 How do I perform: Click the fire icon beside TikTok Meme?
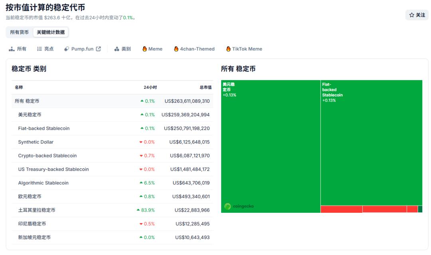click(228, 49)
